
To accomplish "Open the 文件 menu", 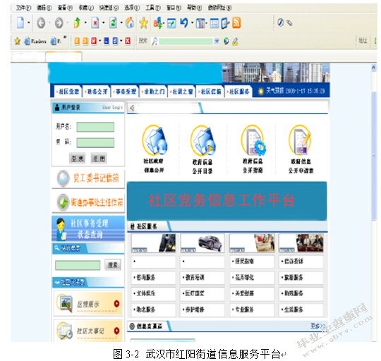I will coord(23,8).
